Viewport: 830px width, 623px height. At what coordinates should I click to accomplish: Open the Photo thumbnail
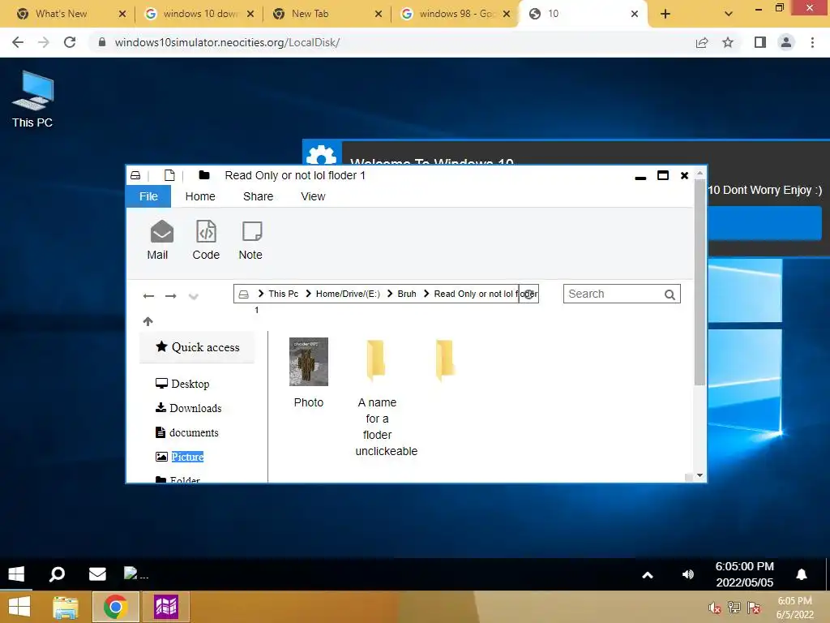click(x=309, y=362)
